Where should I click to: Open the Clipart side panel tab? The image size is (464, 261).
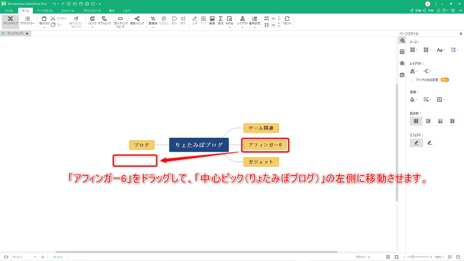point(402,63)
